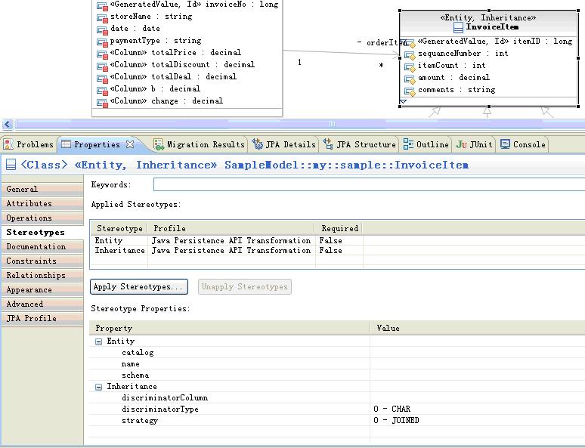Collapse the Entity stereotype properties

click(x=98, y=341)
